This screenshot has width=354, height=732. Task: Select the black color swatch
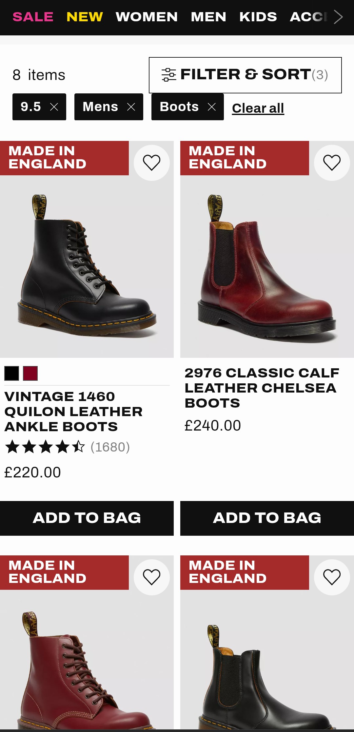11,373
